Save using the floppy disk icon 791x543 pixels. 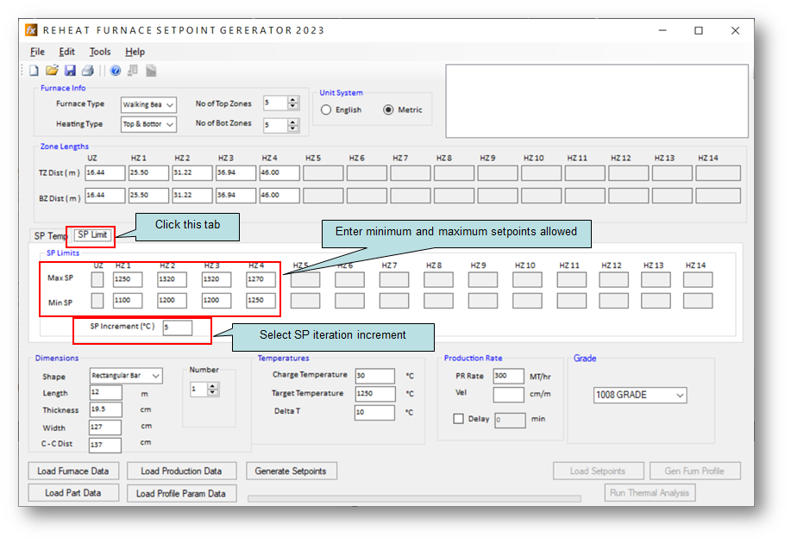(70, 71)
